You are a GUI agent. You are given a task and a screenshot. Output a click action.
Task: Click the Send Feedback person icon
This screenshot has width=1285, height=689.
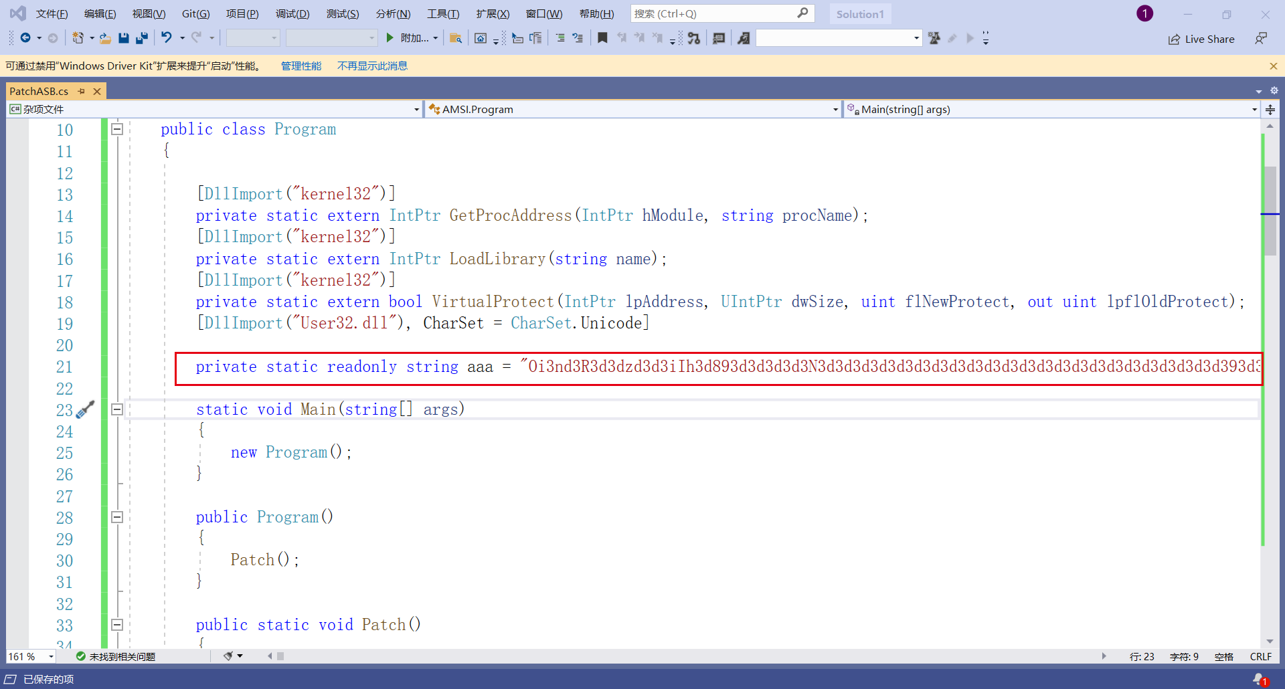point(1261,39)
